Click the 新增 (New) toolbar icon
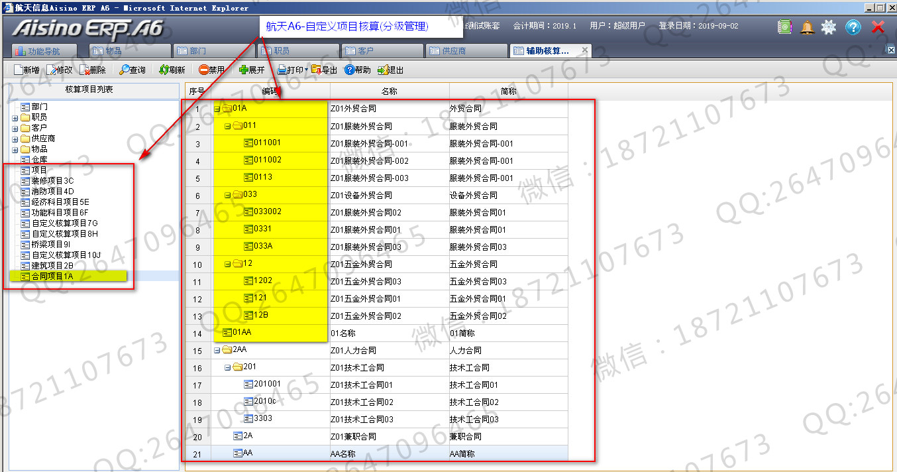Viewport: 897px width, 472px height. 17,70
